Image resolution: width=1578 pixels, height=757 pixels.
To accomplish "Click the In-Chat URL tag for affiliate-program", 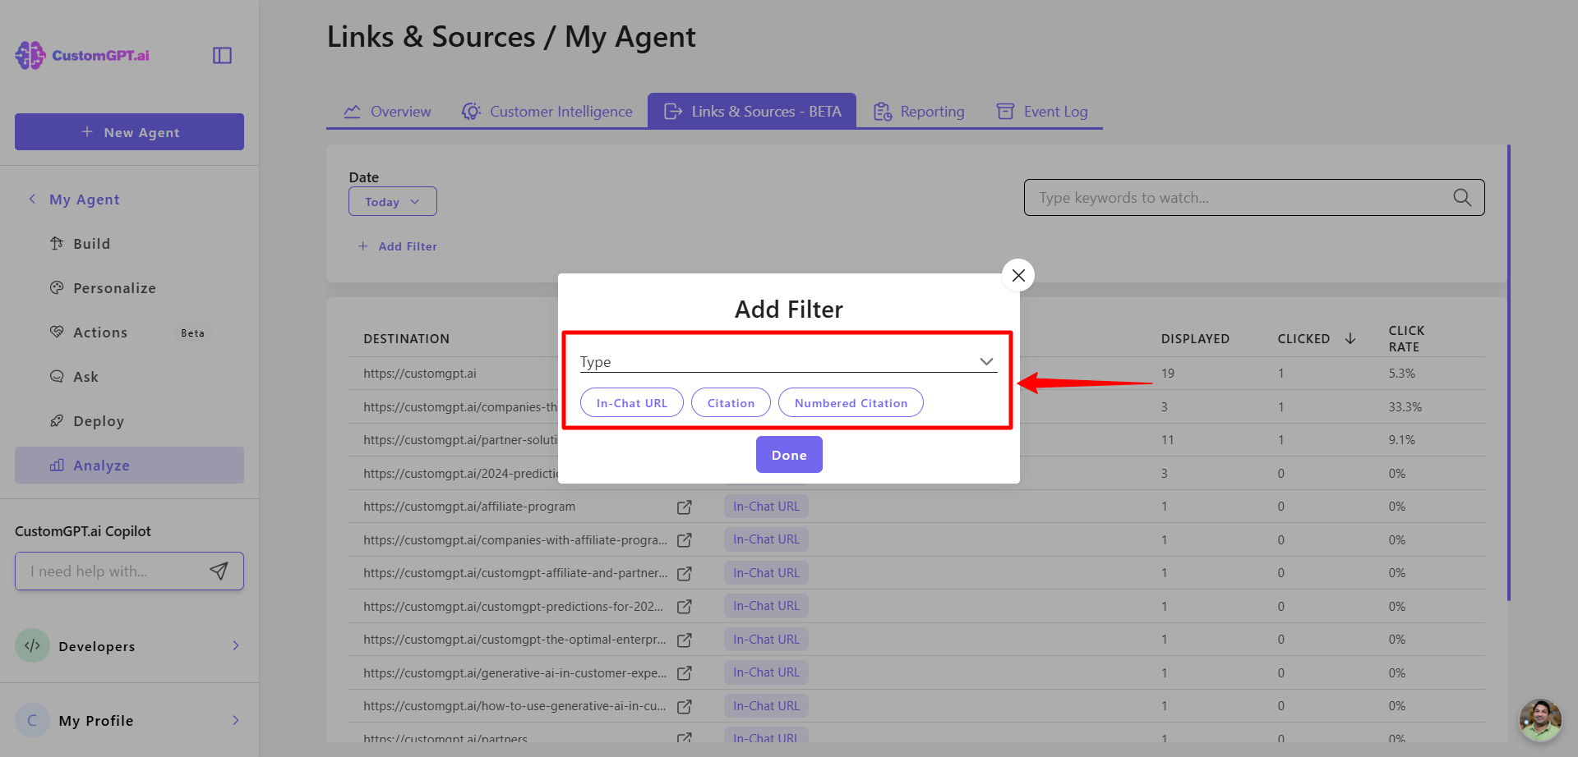I will pyautogui.click(x=766, y=507).
